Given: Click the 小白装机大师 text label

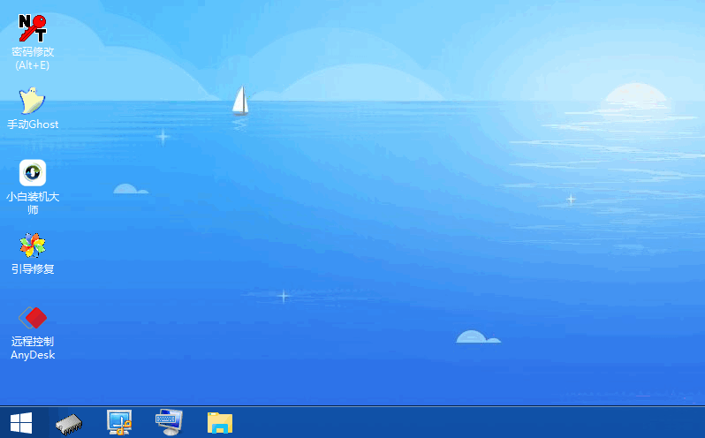Looking at the screenshot, I should click(x=33, y=203).
